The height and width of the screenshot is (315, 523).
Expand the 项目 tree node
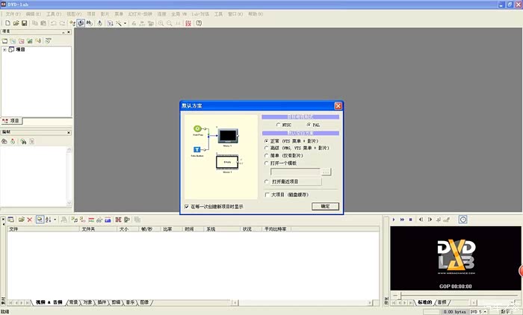[5, 50]
